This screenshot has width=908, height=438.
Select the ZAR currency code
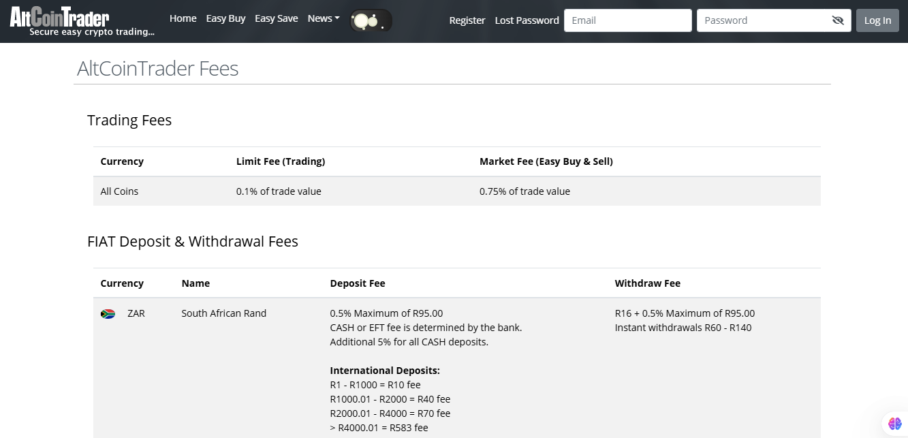pos(136,313)
